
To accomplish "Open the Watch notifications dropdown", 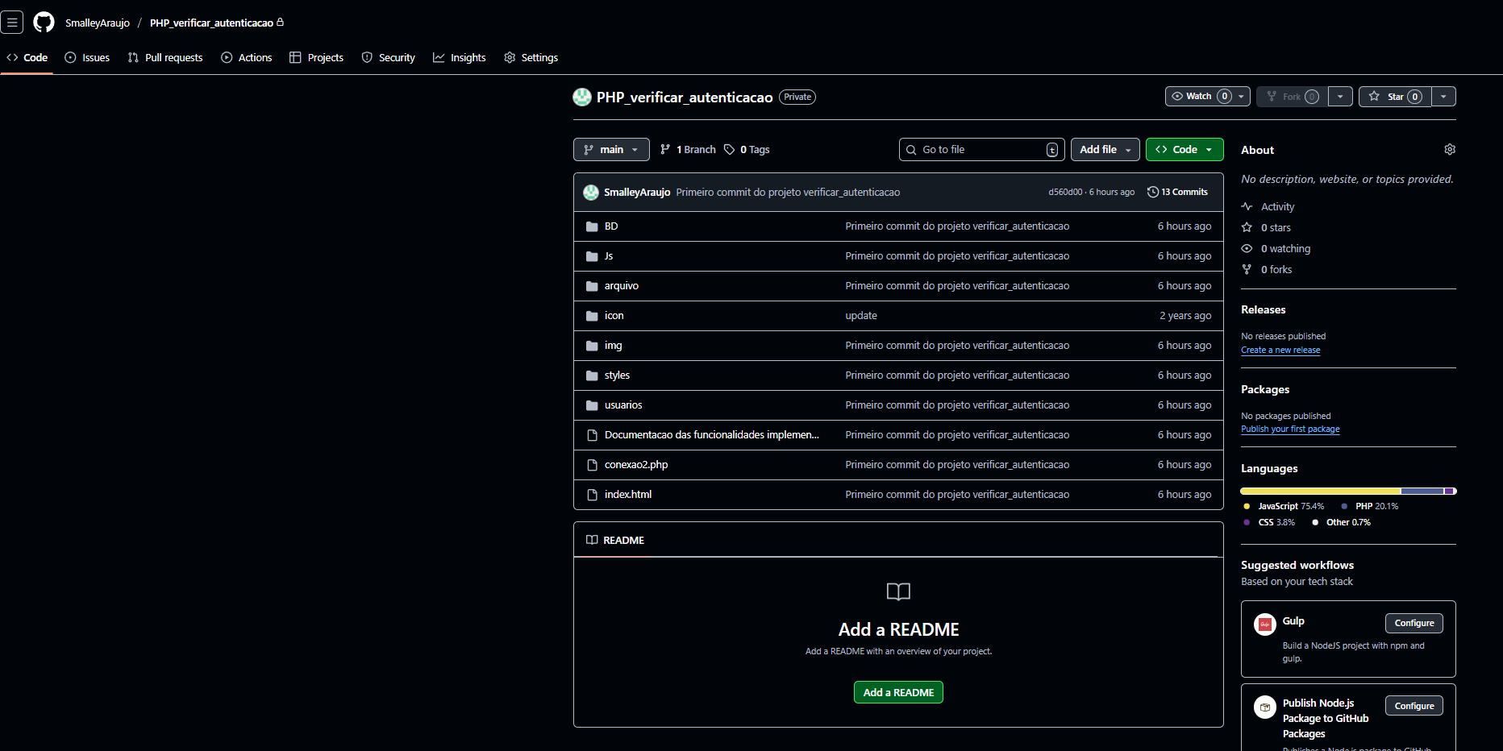I will tap(1207, 97).
